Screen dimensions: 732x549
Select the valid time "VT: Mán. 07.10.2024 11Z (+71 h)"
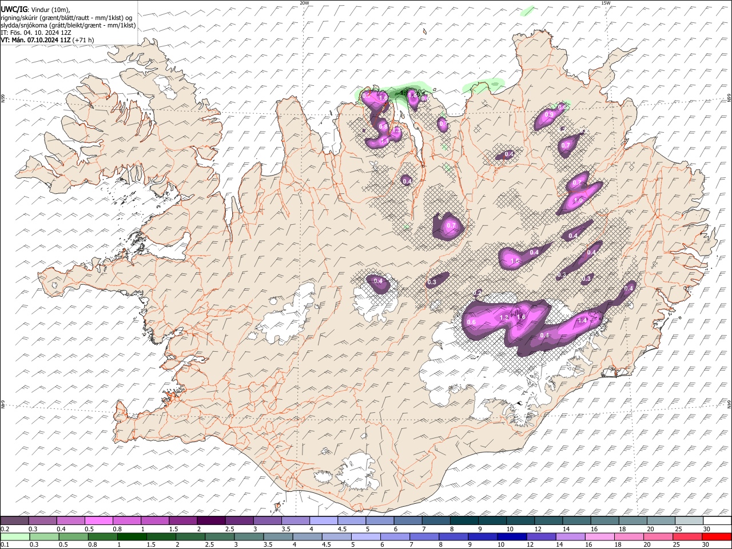tap(47, 40)
